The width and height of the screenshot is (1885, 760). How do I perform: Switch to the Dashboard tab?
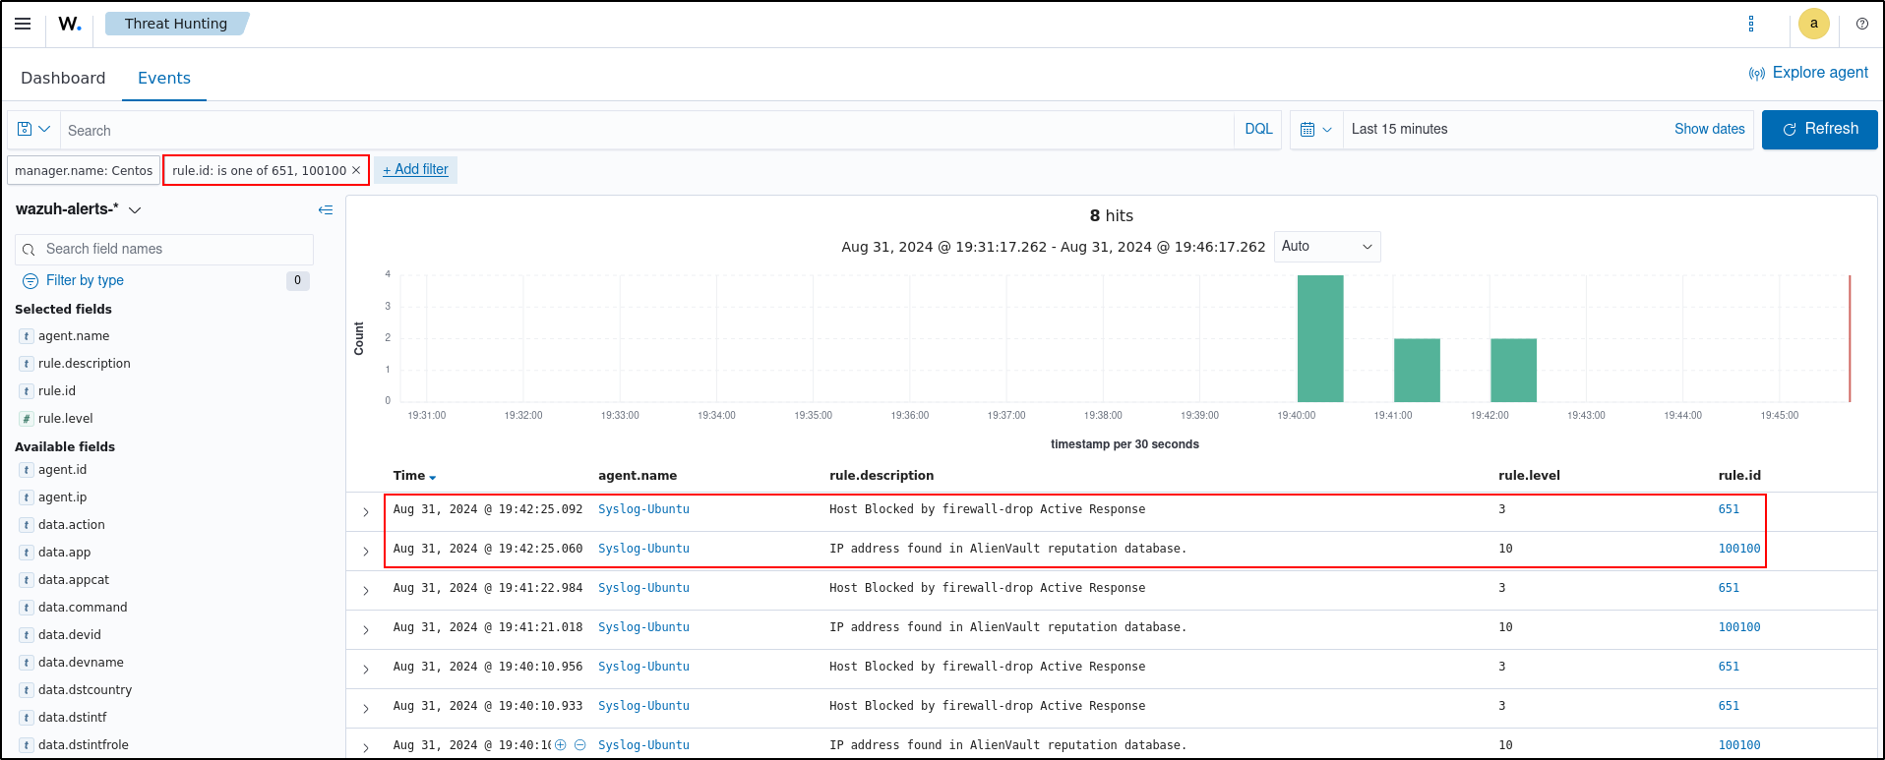63,78
